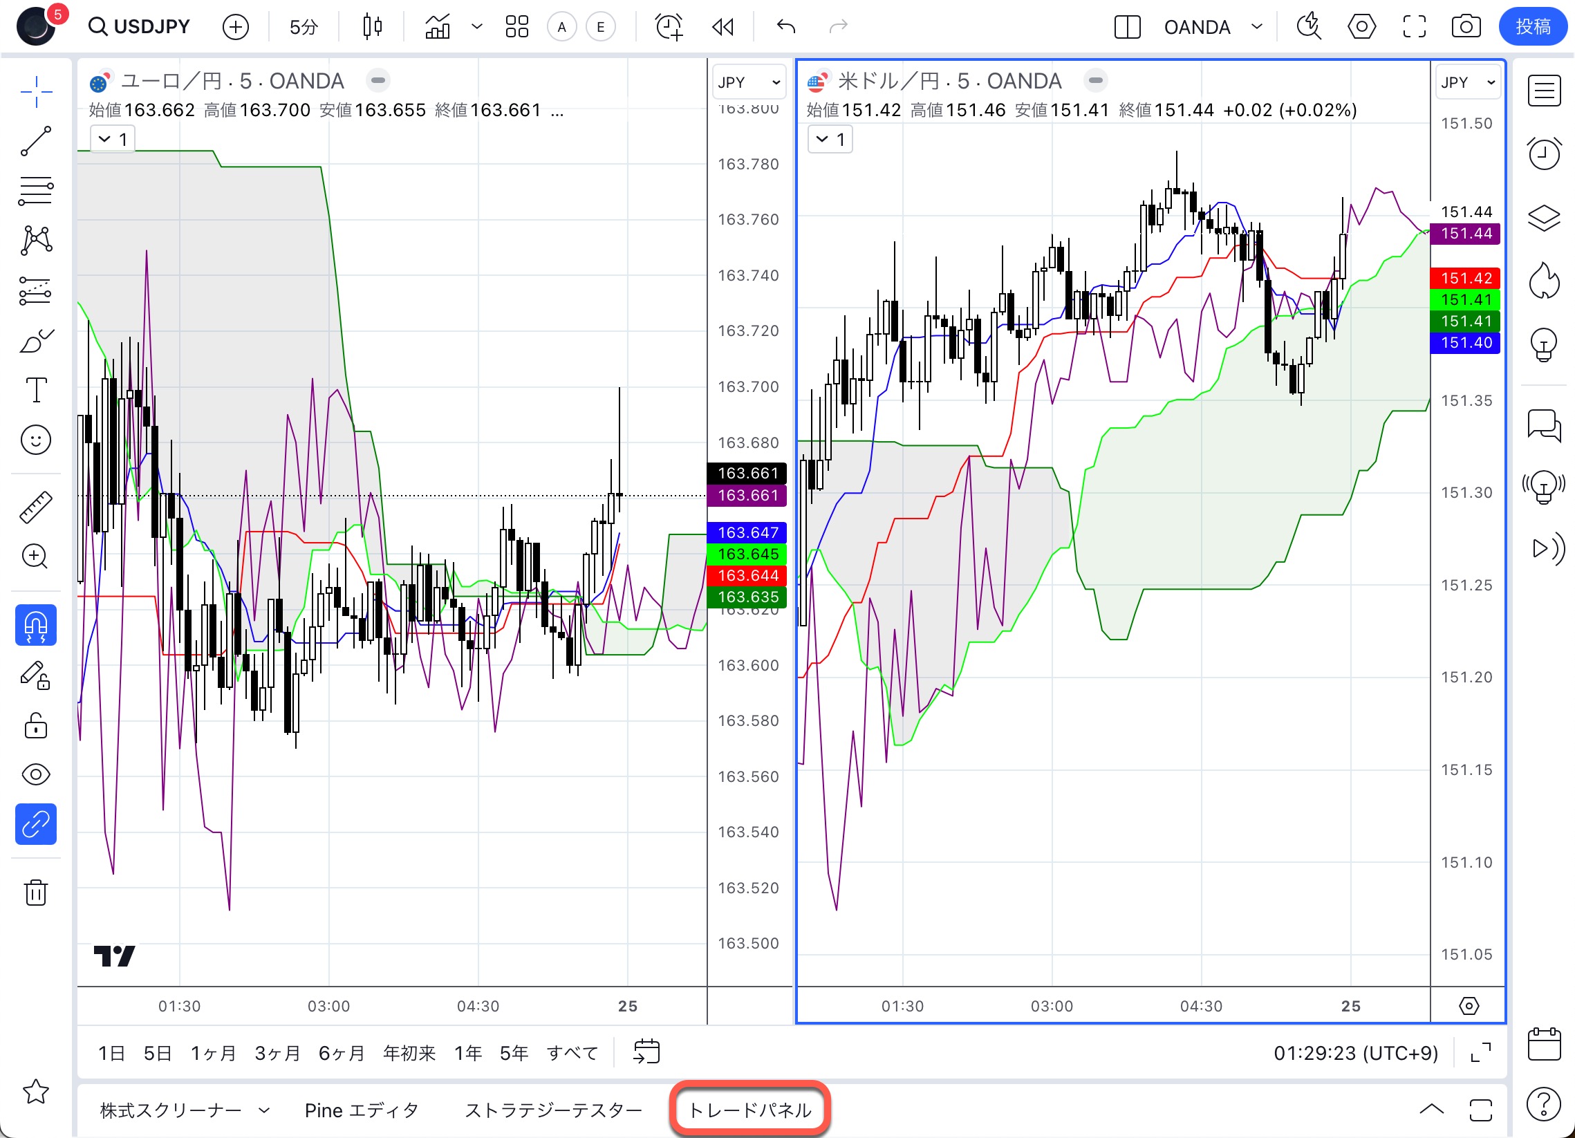Viewport: 1575px width, 1138px height.
Task: Select the trend line drawing tool
Action: point(36,142)
